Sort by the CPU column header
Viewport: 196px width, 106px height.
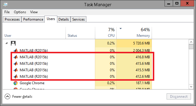point(106,33)
